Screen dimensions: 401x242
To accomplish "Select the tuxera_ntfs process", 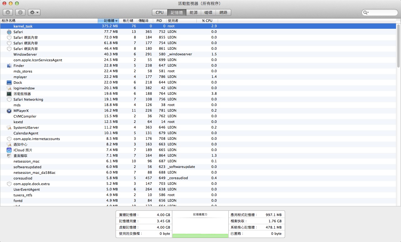I will click(198, 195).
